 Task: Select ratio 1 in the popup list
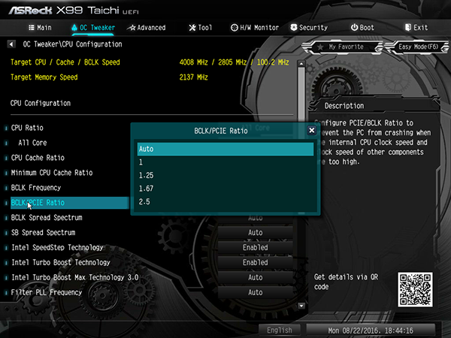coord(225,162)
